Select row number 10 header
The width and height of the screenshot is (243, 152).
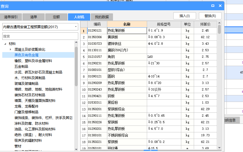pyautogui.click(x=84, y=90)
